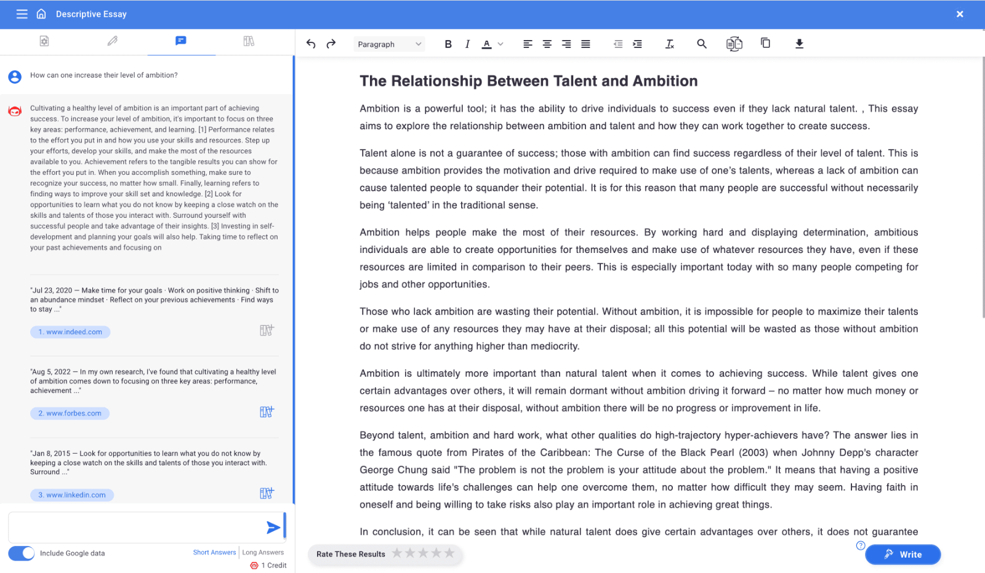Click the Write button
Viewport: 985px width, 573px height.
pos(903,555)
